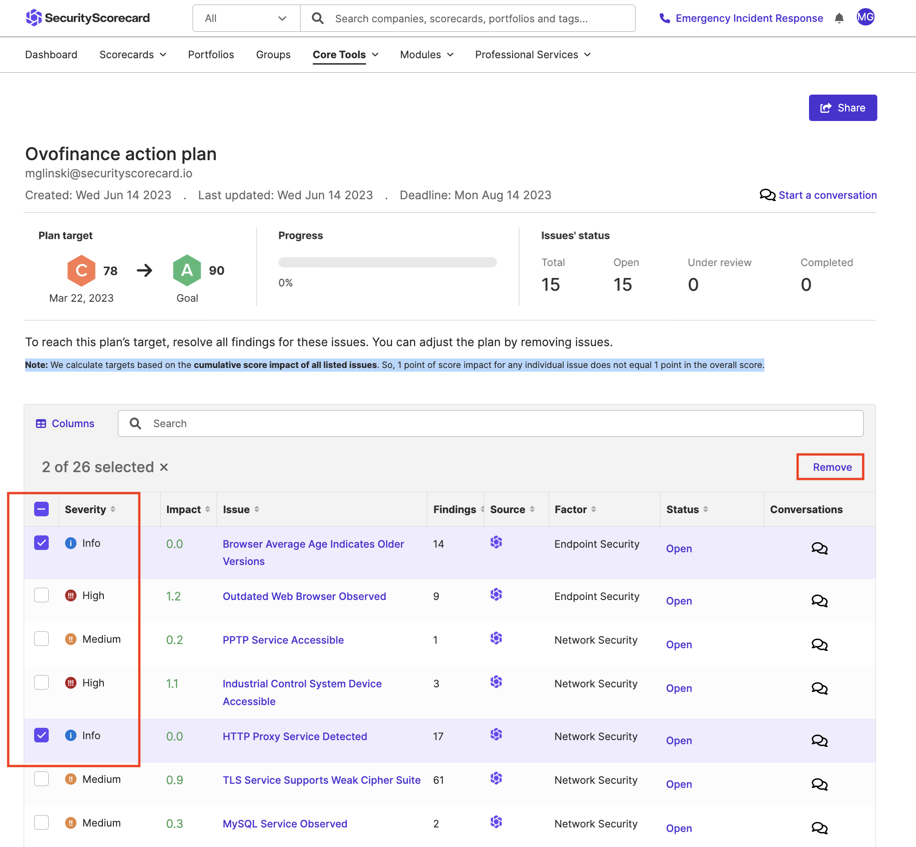
Task: Expand the Modules menu
Action: point(427,55)
